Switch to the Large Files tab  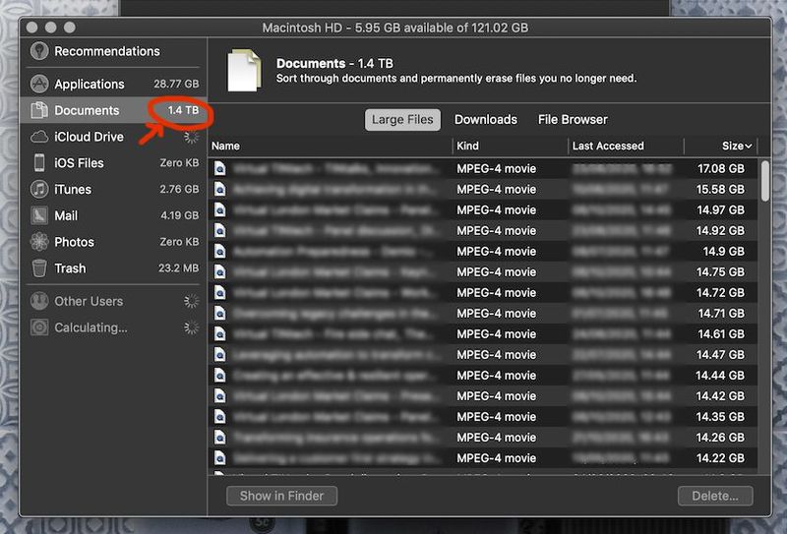(x=402, y=119)
